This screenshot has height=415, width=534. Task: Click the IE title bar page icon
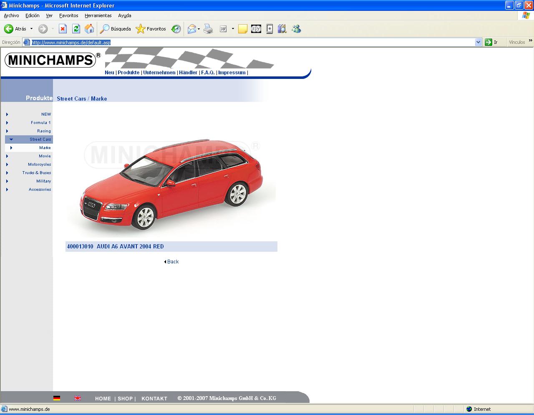click(x=4, y=5)
